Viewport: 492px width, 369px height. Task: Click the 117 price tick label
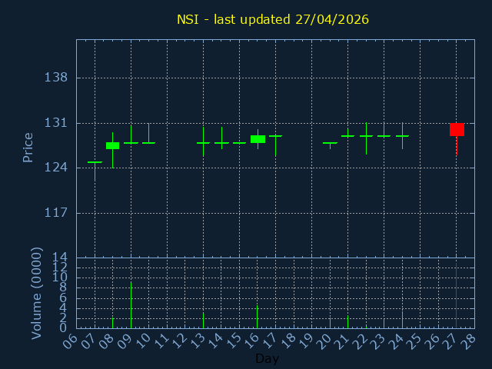coord(56,213)
